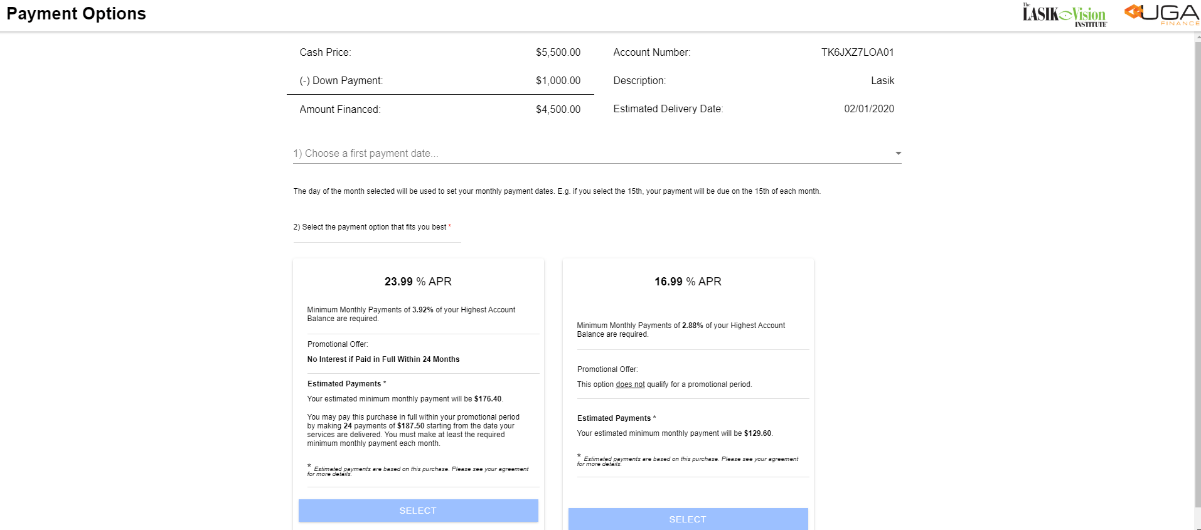Viewport: 1201px width, 530px height.
Task: Click 'Promotional Offer:' in the 23.99% card
Action: point(338,344)
